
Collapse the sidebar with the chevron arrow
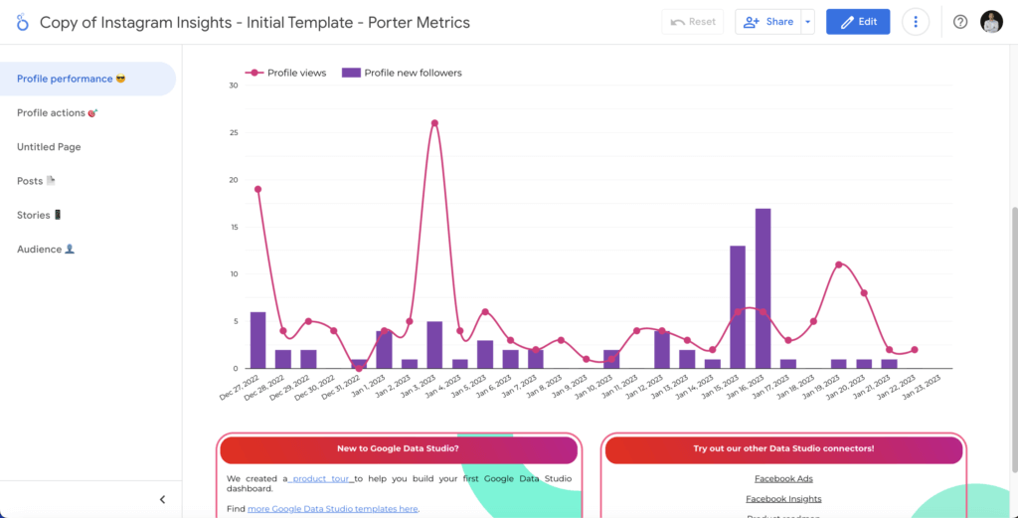[x=162, y=499]
